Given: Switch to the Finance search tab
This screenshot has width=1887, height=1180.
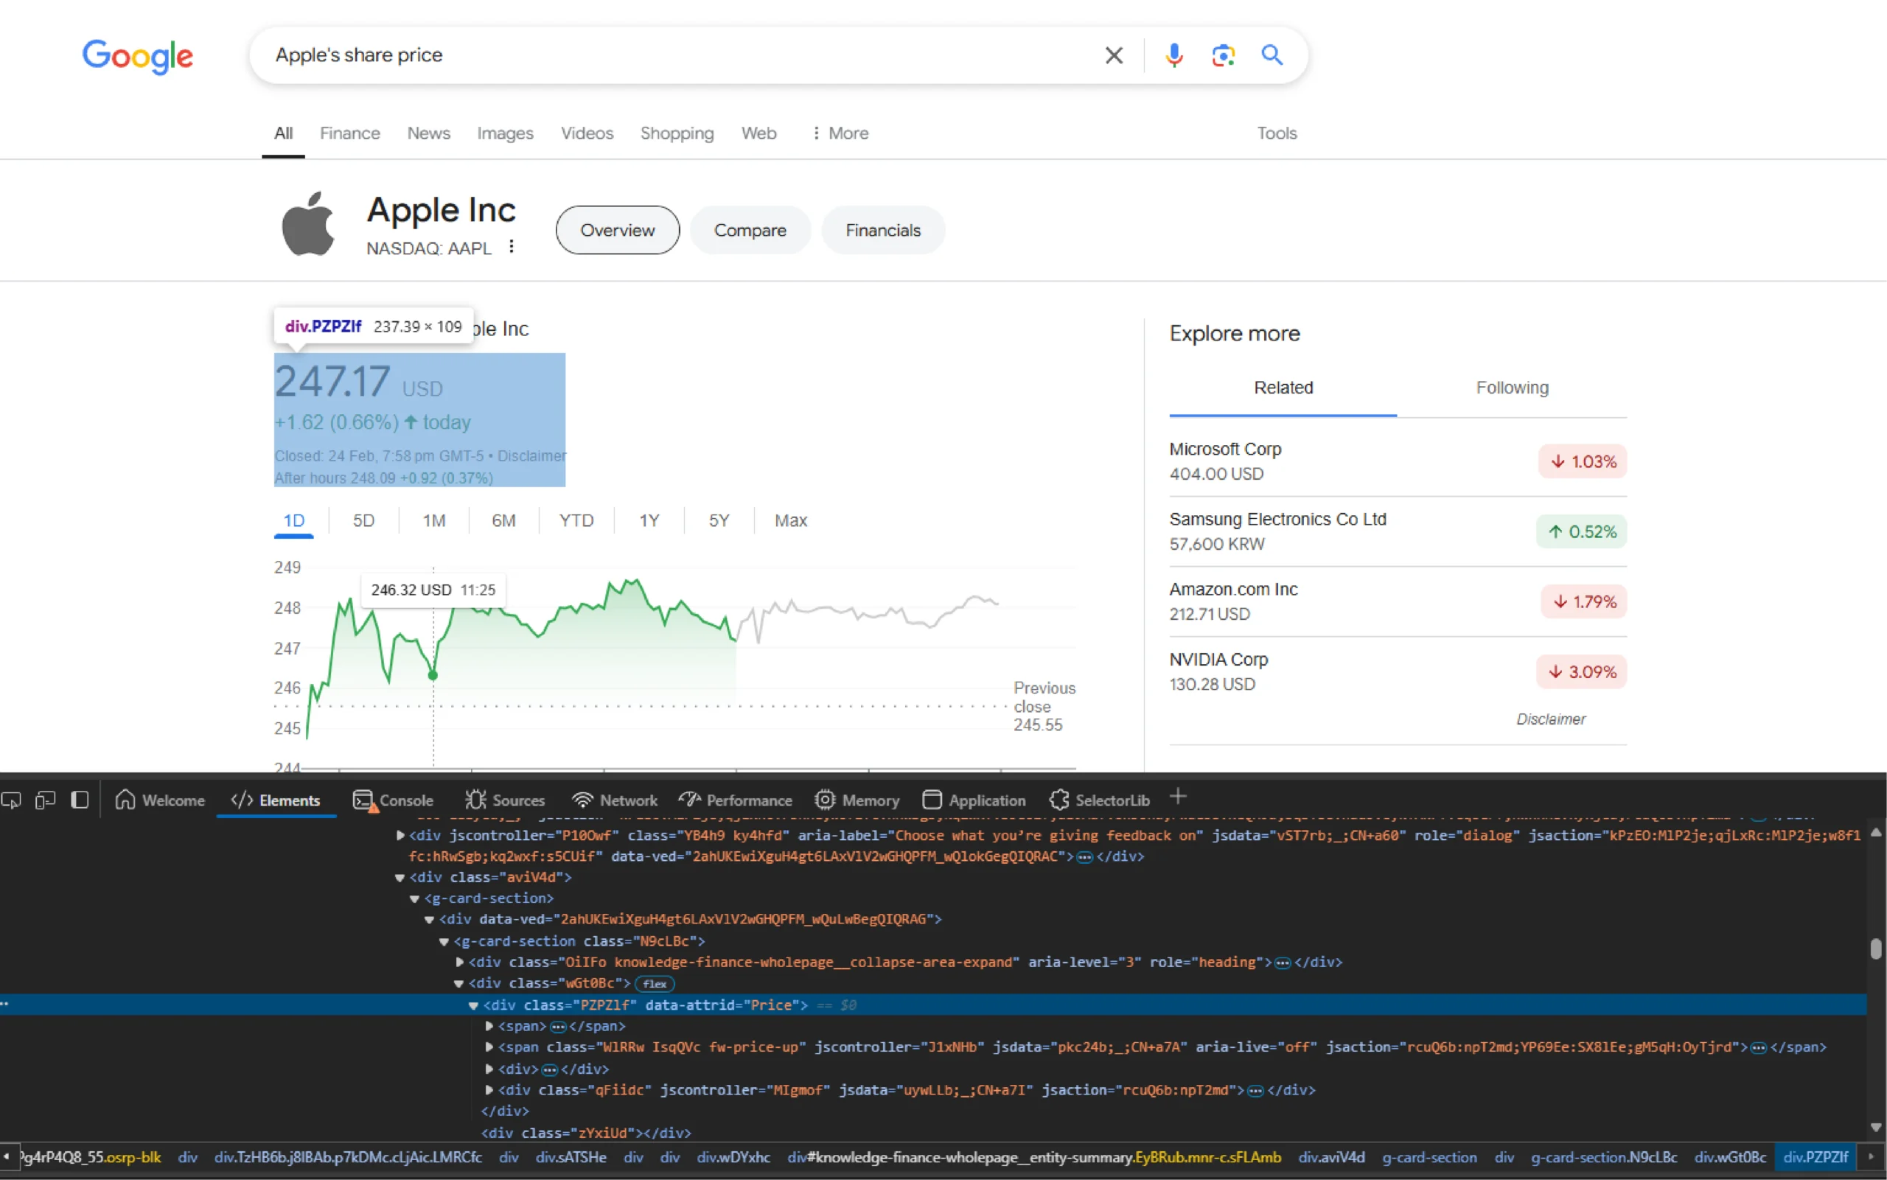Looking at the screenshot, I should point(349,133).
